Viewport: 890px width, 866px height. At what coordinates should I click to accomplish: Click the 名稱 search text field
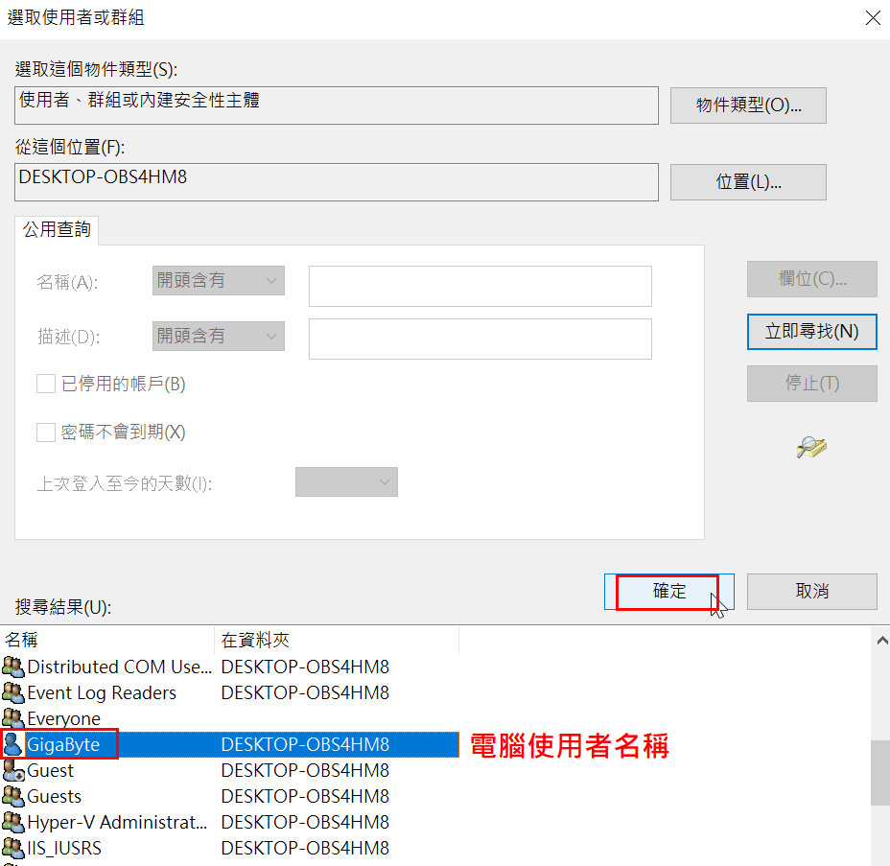[x=480, y=286]
